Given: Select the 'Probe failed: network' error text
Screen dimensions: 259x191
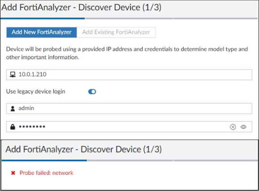Looking at the screenshot, I should tap(46, 173).
